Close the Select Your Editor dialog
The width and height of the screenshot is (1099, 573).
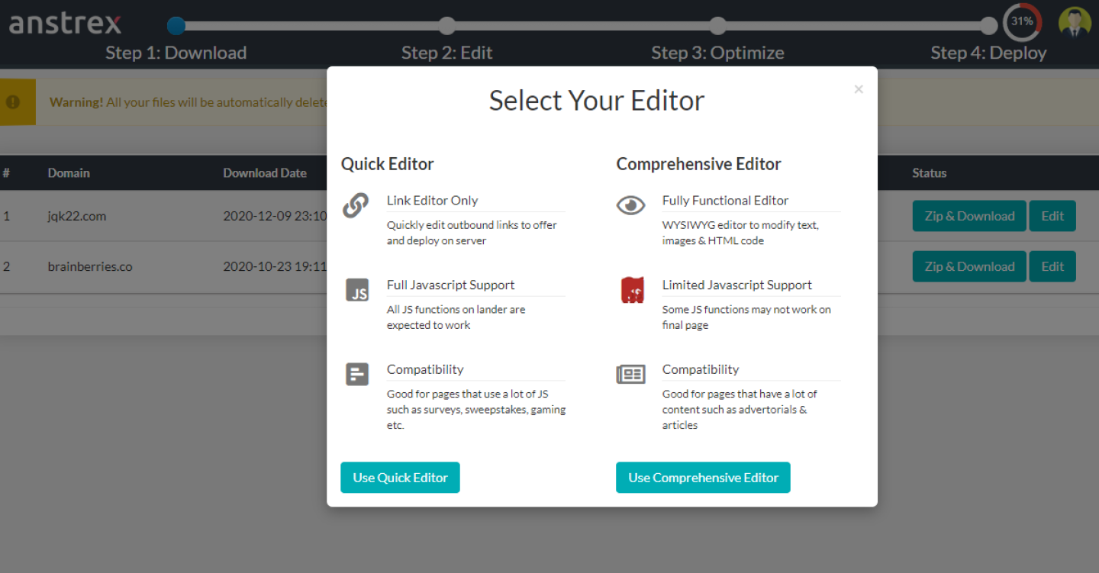click(x=859, y=89)
